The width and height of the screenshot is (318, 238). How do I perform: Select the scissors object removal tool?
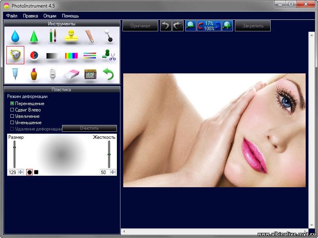click(109, 55)
